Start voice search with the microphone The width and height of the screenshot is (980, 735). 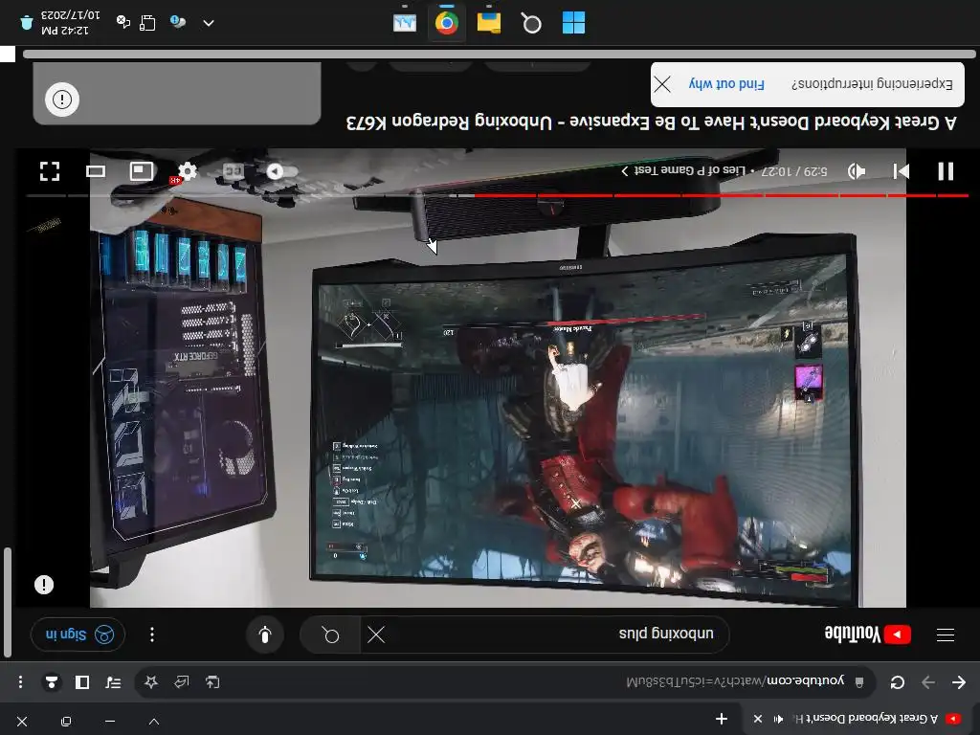(x=265, y=635)
